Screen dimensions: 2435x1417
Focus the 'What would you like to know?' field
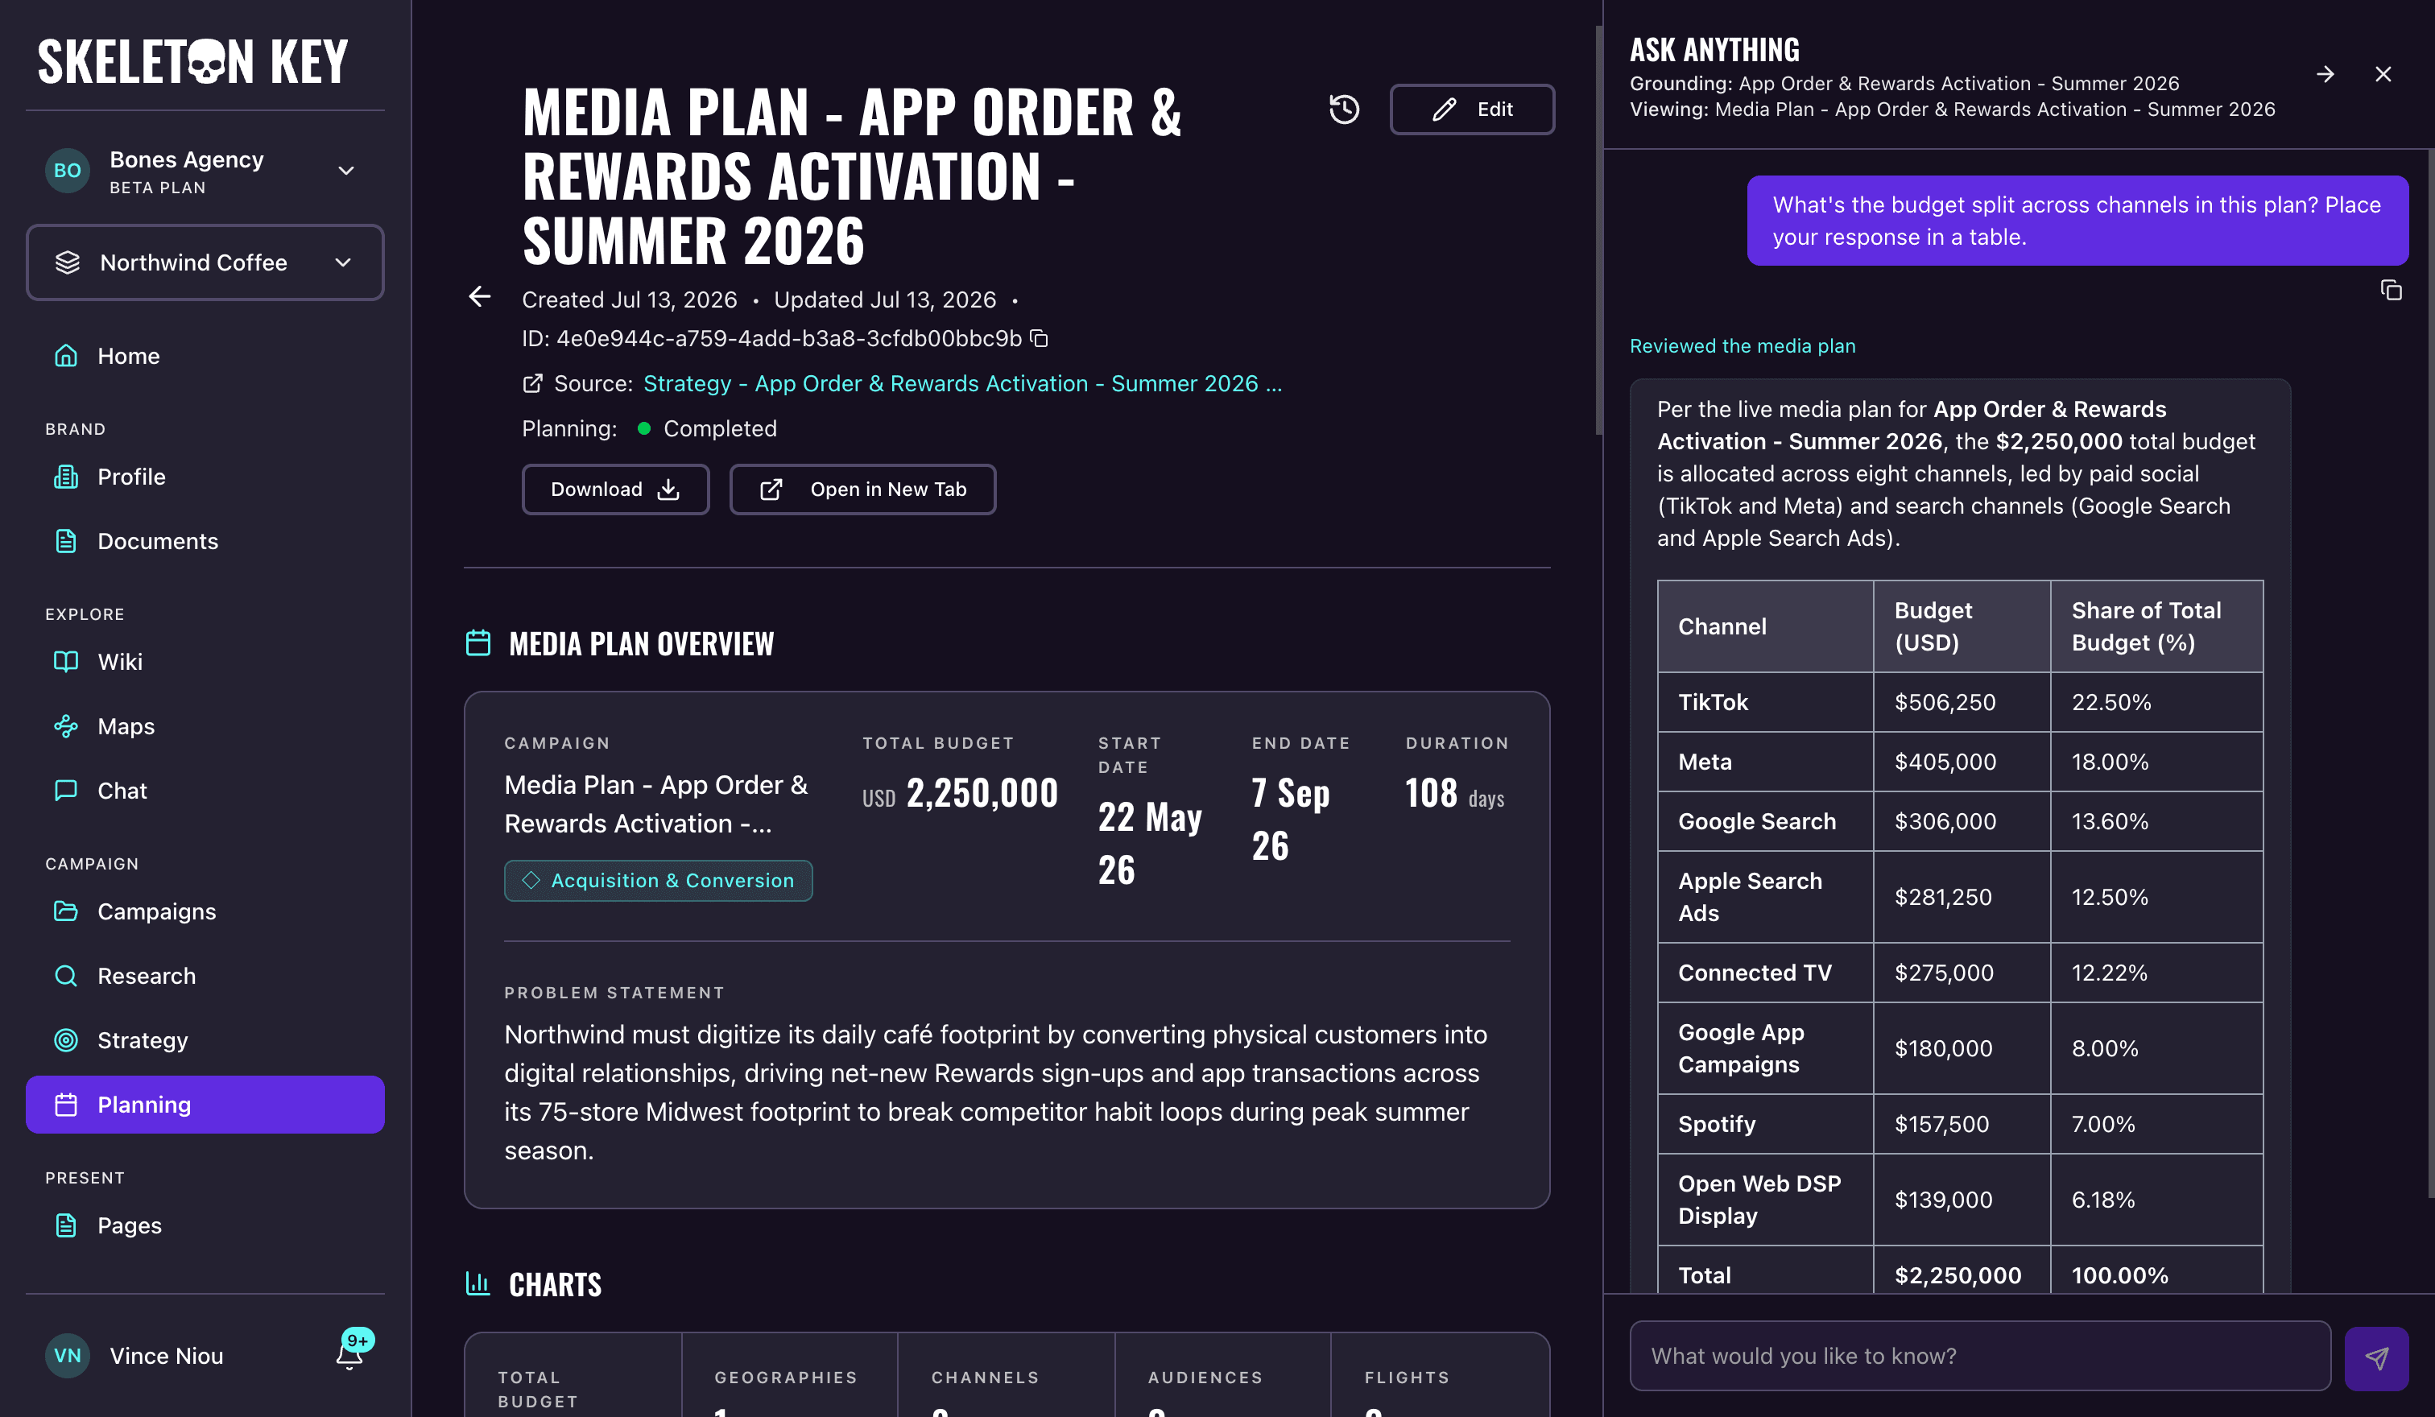click(1980, 1356)
